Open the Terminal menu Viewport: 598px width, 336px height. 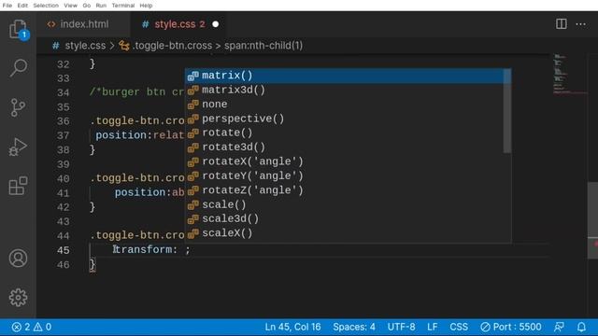(123, 6)
